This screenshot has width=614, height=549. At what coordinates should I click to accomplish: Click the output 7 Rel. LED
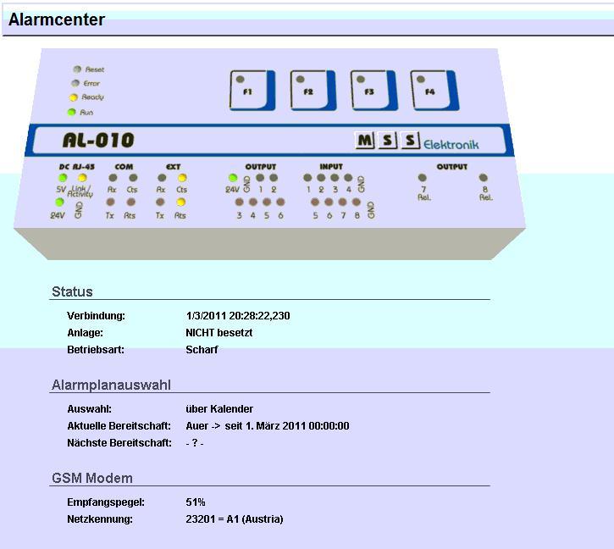[423, 178]
